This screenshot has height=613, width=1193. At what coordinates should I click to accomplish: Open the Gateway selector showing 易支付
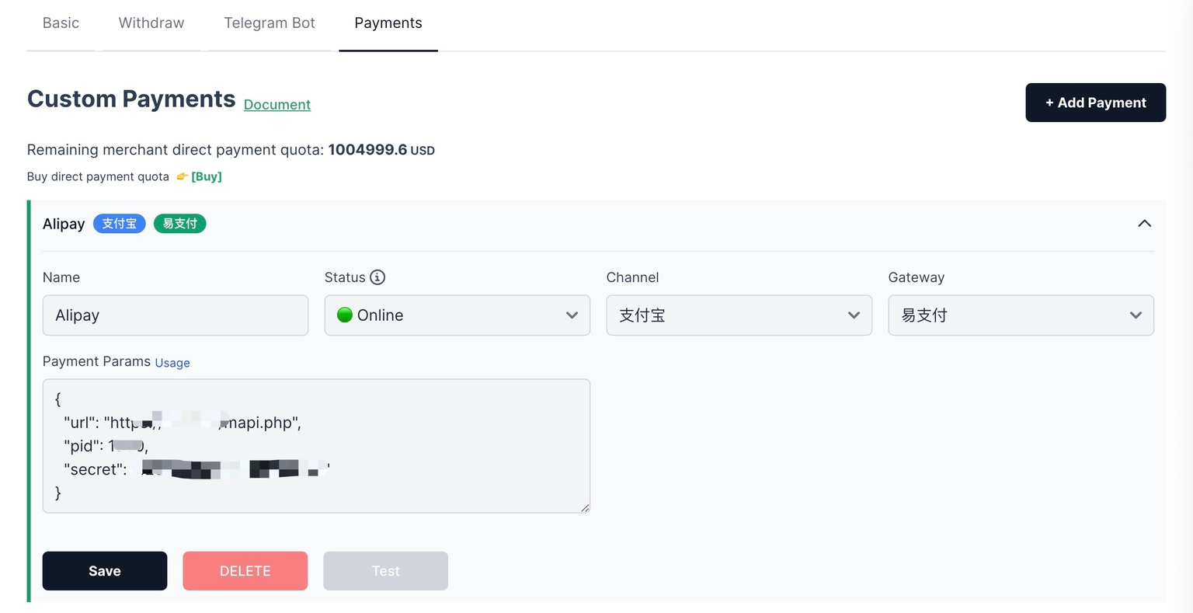coord(1020,315)
